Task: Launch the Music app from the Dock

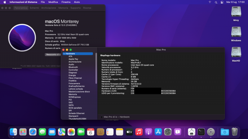Action: [x=139, y=132]
